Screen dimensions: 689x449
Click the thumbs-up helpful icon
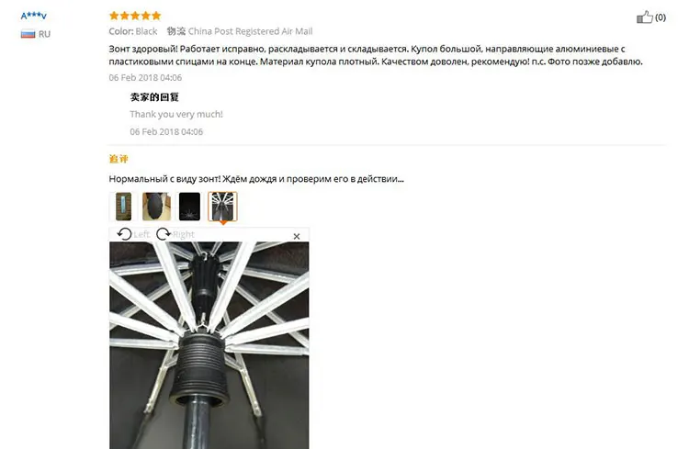[x=645, y=17]
